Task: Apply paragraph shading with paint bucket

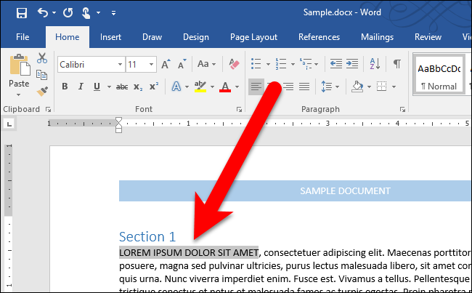Action: click(357, 87)
